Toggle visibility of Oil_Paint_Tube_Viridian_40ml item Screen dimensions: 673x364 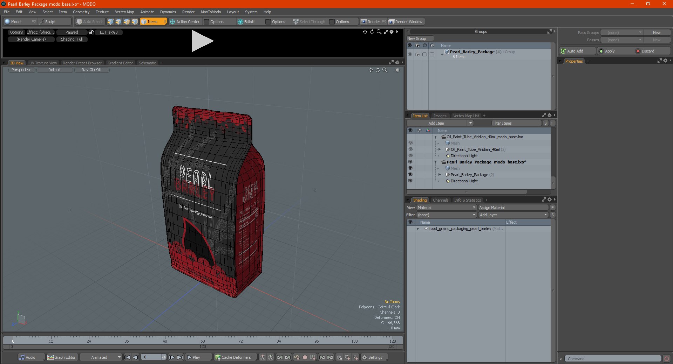click(x=410, y=149)
